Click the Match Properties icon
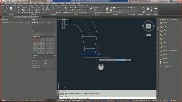The width and height of the screenshot is (182, 102). (x=107, y=10)
